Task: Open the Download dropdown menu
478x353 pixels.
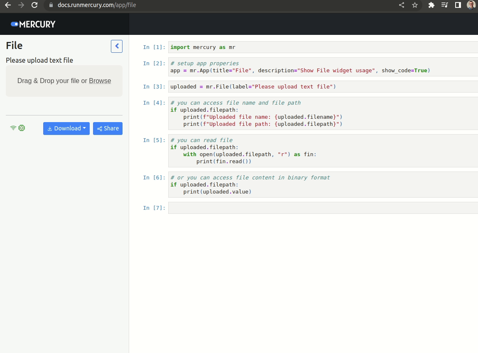Action: tap(66, 128)
